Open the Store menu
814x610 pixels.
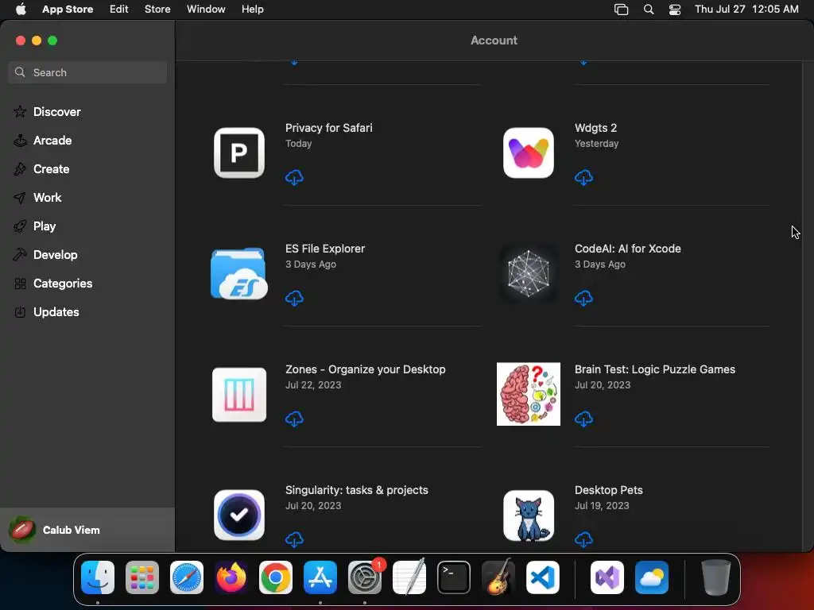157,9
